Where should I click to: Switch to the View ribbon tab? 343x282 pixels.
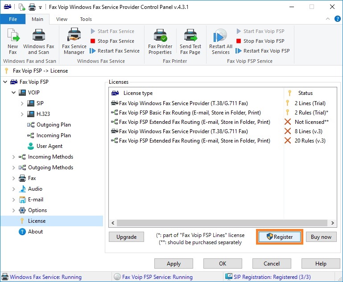pyautogui.click(x=62, y=19)
